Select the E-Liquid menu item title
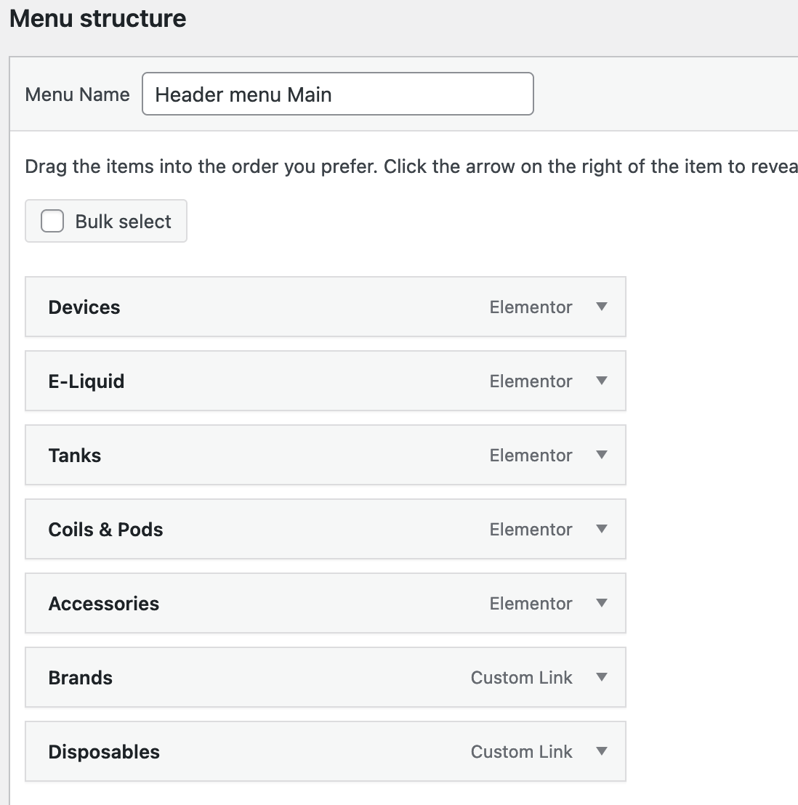798x805 pixels. tap(86, 381)
